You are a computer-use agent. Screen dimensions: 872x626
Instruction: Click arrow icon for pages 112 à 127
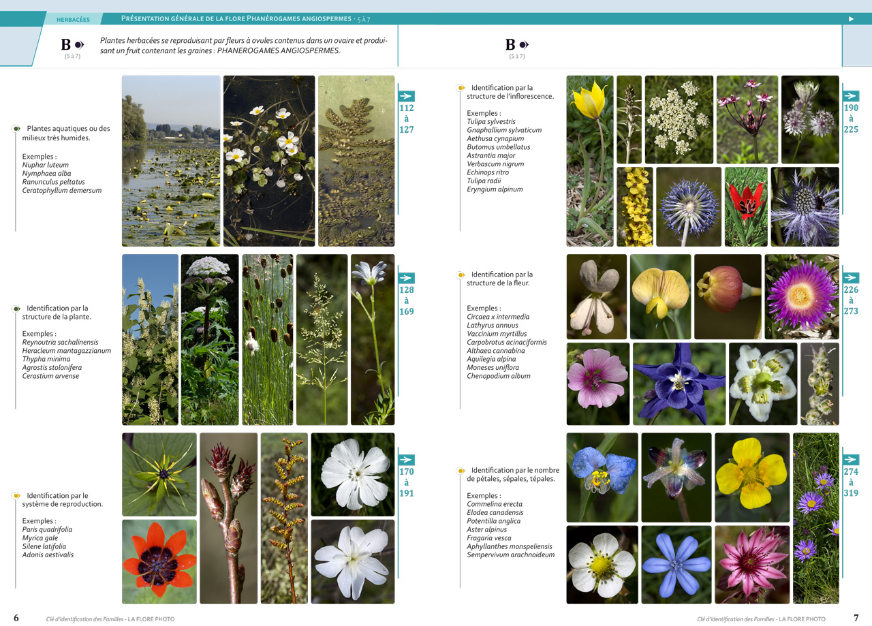tap(406, 96)
